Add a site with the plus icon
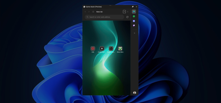 pyautogui.click(x=134, y=33)
